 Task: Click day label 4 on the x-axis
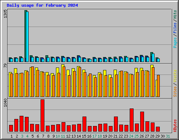click(x=27, y=136)
